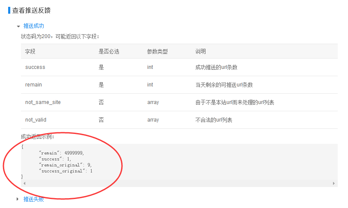
Task: Select the not_valid field cell
Action: click(36, 120)
